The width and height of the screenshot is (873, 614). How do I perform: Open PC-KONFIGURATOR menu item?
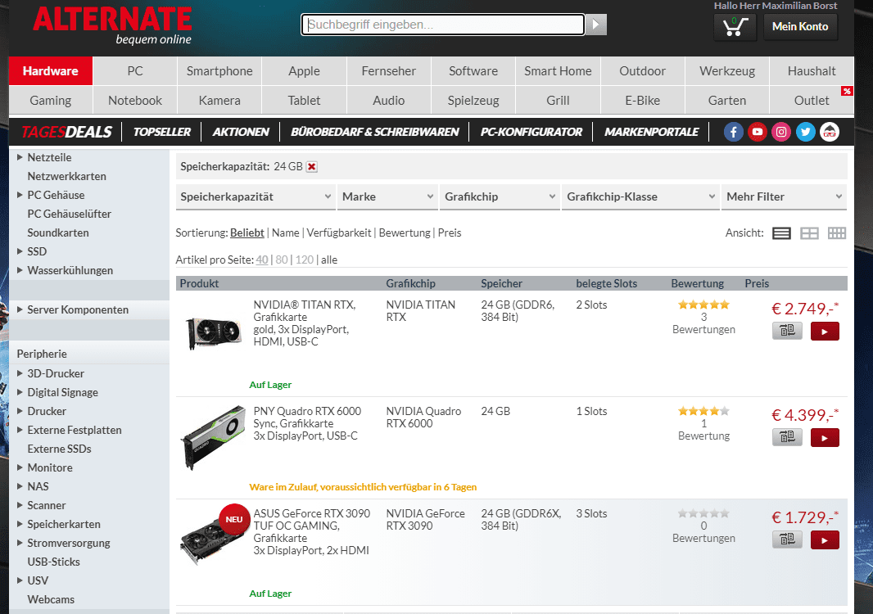531,132
